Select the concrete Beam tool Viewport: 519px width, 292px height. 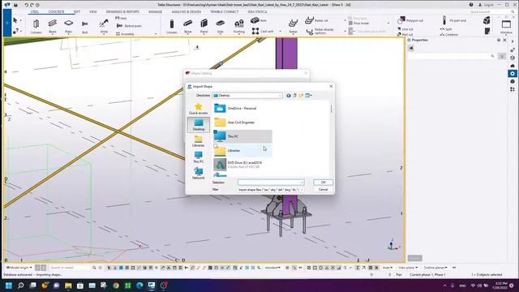click(187, 26)
